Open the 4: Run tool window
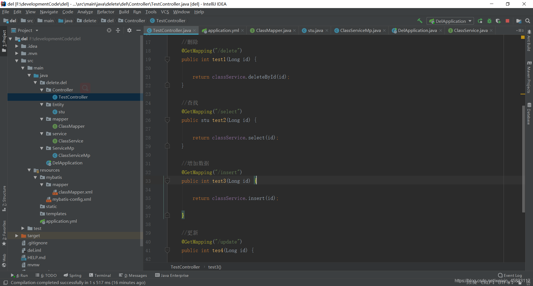Viewport: 533px width, 286px height. click(x=19, y=275)
